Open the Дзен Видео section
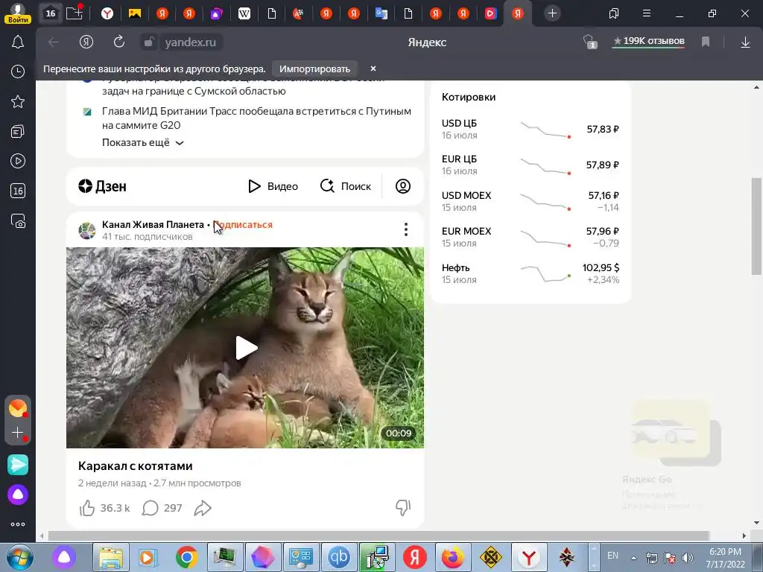This screenshot has height=572, width=763. 273,186
